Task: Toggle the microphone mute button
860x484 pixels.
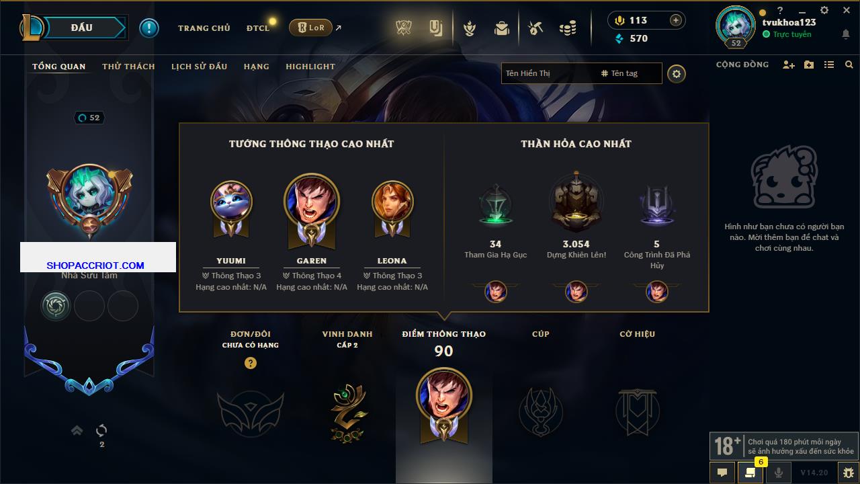Action: (778, 473)
